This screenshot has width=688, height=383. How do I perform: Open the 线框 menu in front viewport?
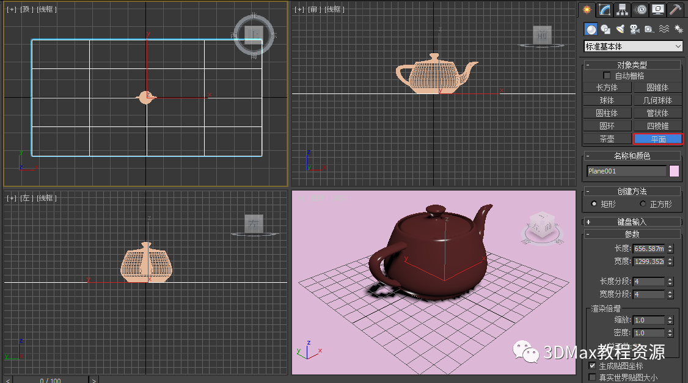click(334, 9)
